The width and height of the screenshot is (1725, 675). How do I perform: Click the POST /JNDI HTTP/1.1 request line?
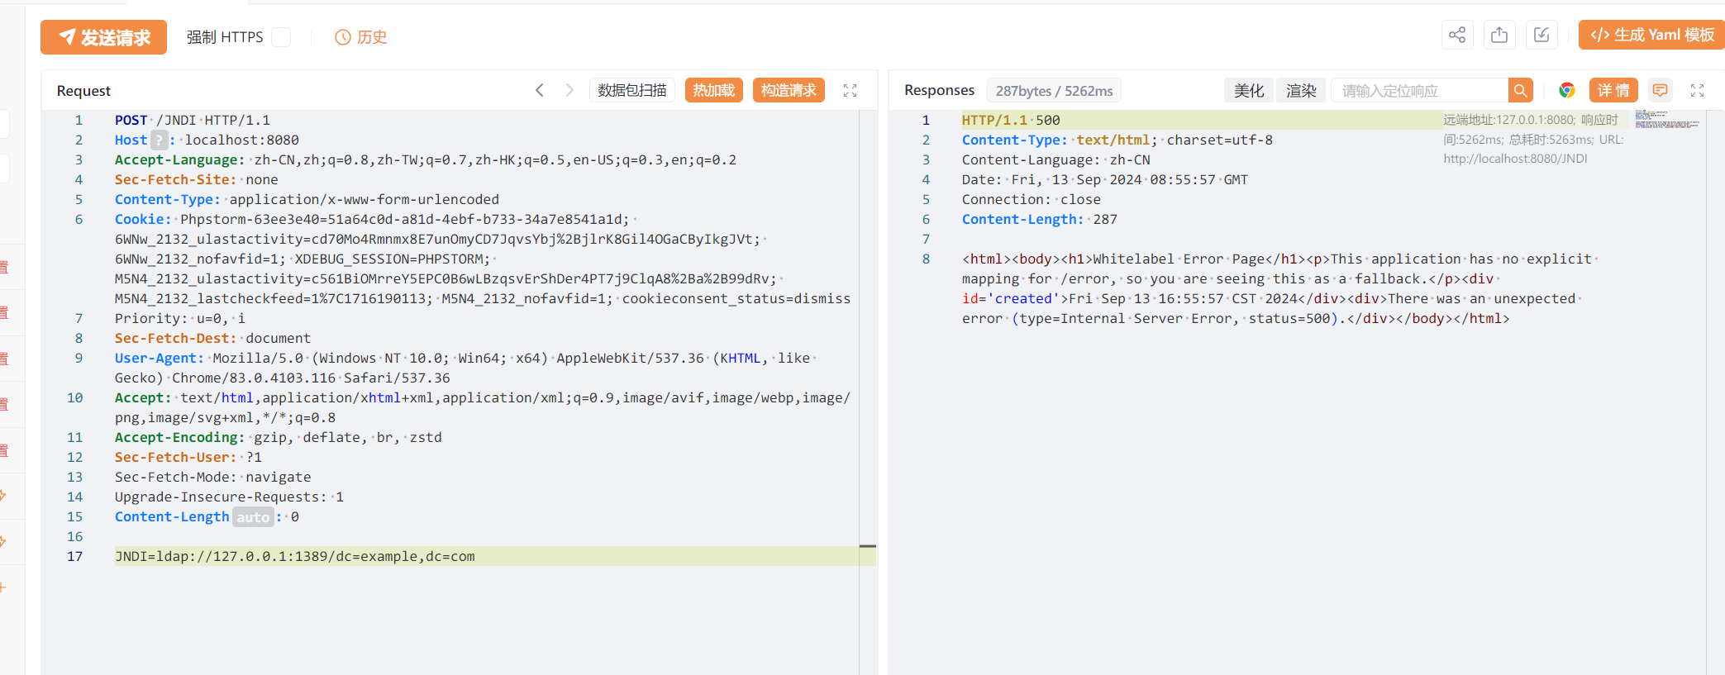pyautogui.click(x=193, y=120)
